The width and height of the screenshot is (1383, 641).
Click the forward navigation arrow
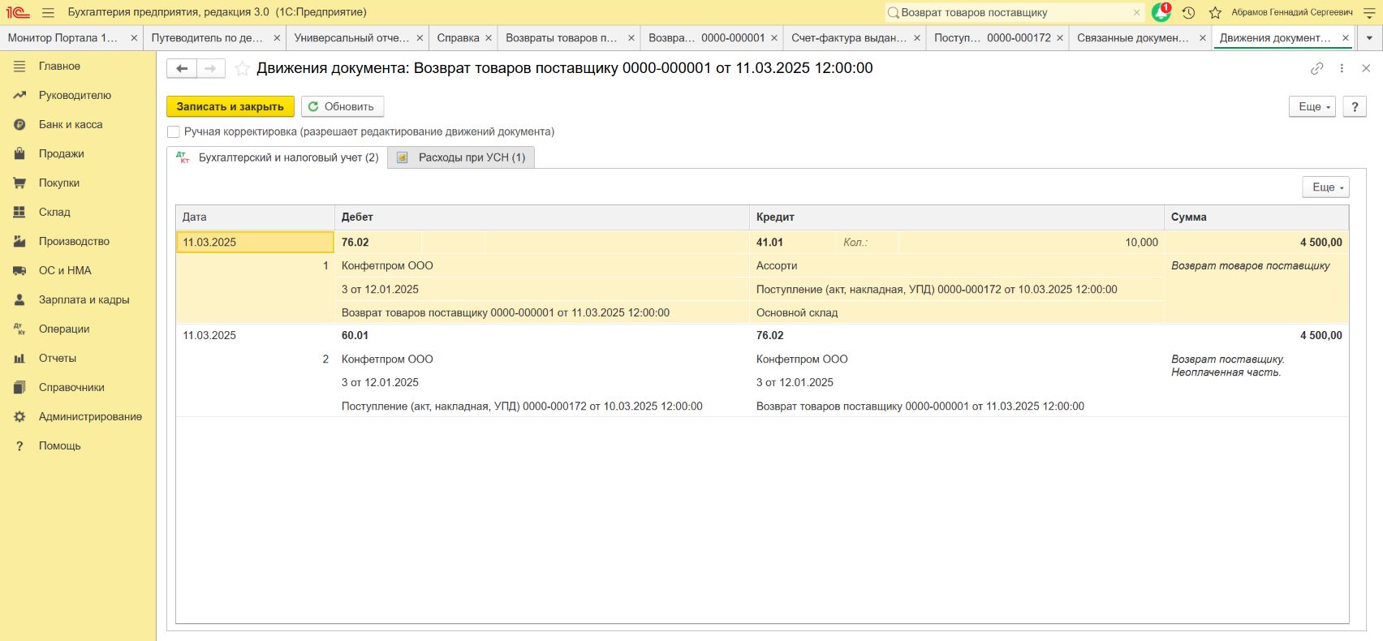211,69
